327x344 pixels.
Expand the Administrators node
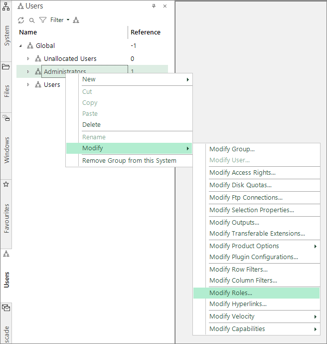coord(28,71)
